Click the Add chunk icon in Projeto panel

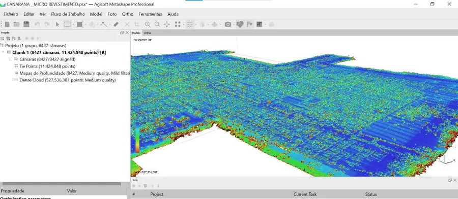(x=3, y=38)
